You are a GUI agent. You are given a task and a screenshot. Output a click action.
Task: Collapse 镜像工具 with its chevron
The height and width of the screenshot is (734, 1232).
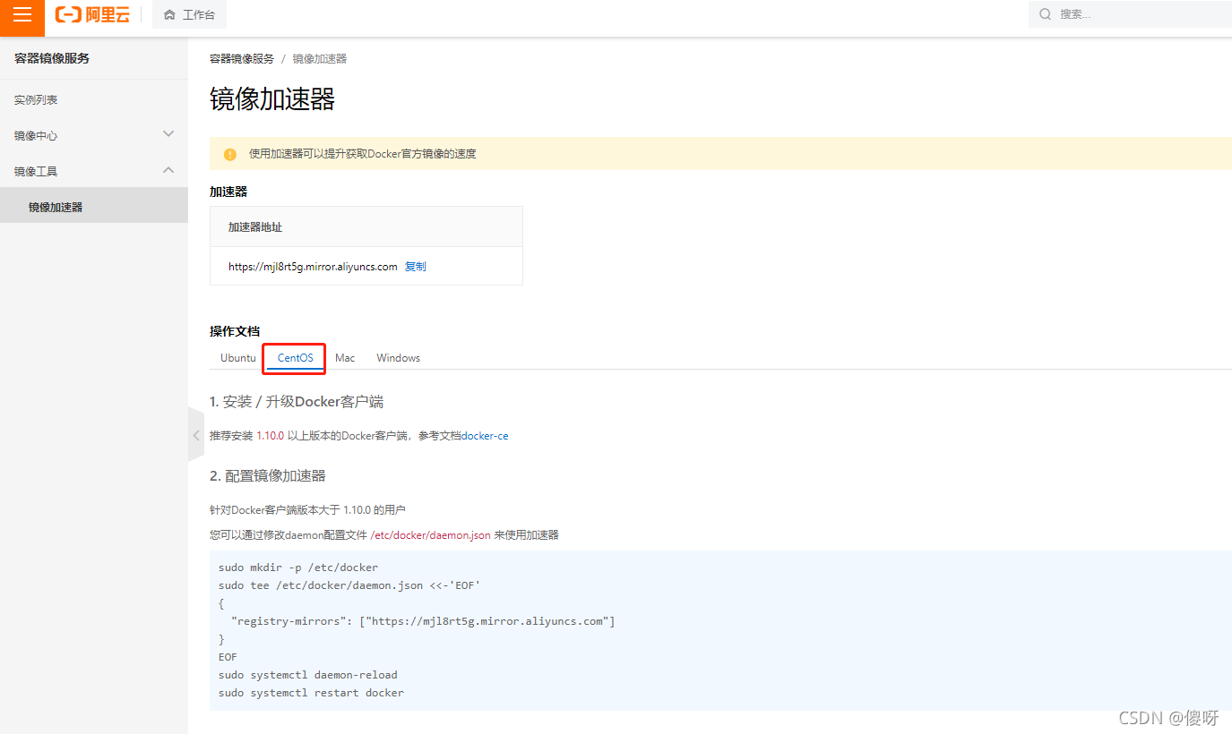tap(168, 170)
